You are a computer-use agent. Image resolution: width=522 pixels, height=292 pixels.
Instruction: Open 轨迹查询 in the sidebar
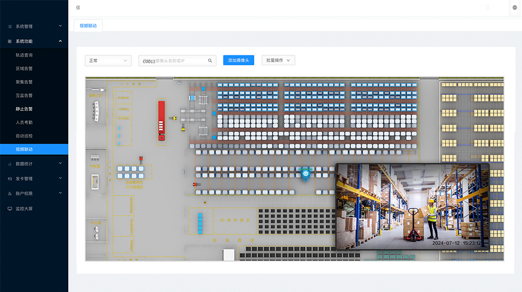tap(24, 55)
